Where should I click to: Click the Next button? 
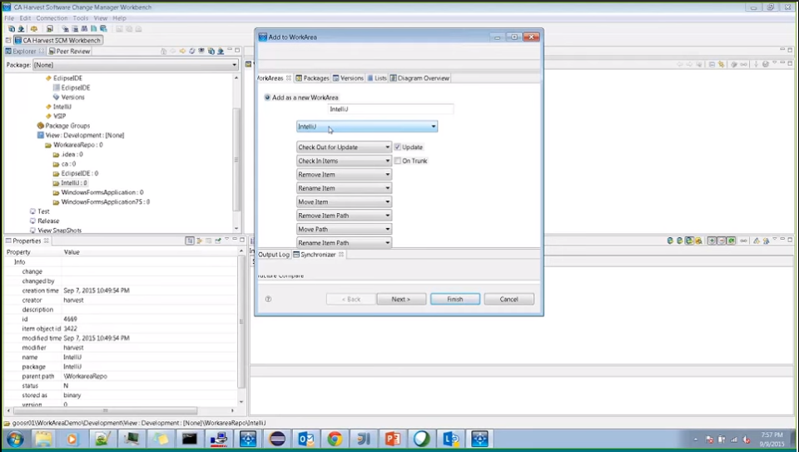pos(401,299)
